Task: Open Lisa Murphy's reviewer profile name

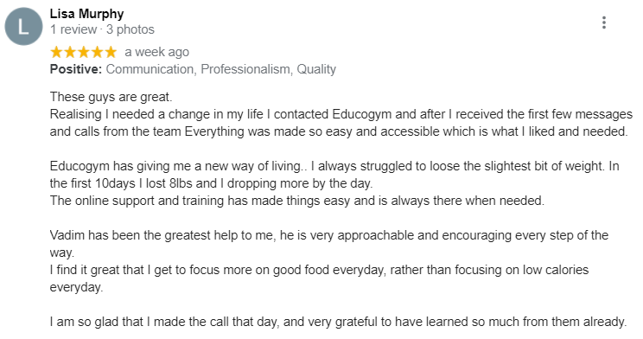Action: 86,14
